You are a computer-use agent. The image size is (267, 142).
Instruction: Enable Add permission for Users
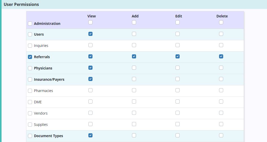[134, 34]
